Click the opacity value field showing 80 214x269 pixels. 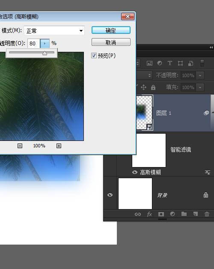tap(34, 43)
